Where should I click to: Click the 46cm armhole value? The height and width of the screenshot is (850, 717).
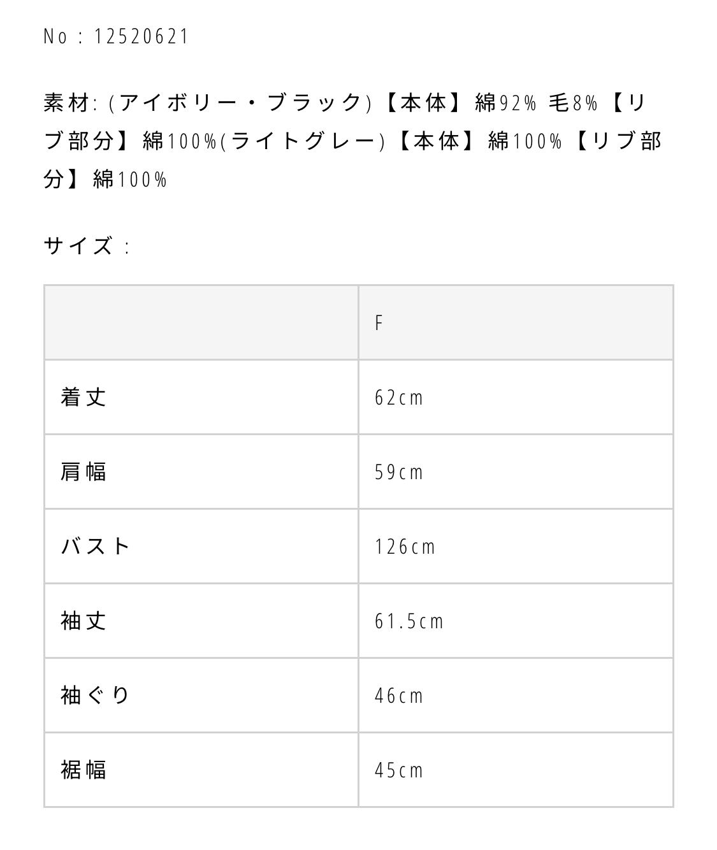tap(399, 696)
